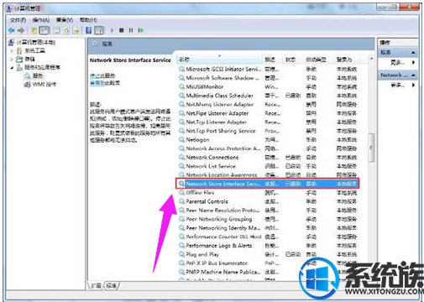Viewport: 424px width, 302px height.
Task: Switch to the 标准 tab
Action: pyautogui.click(x=112, y=285)
